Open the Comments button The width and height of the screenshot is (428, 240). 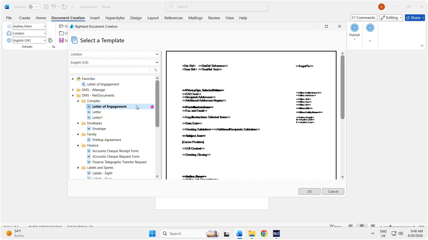point(364,18)
